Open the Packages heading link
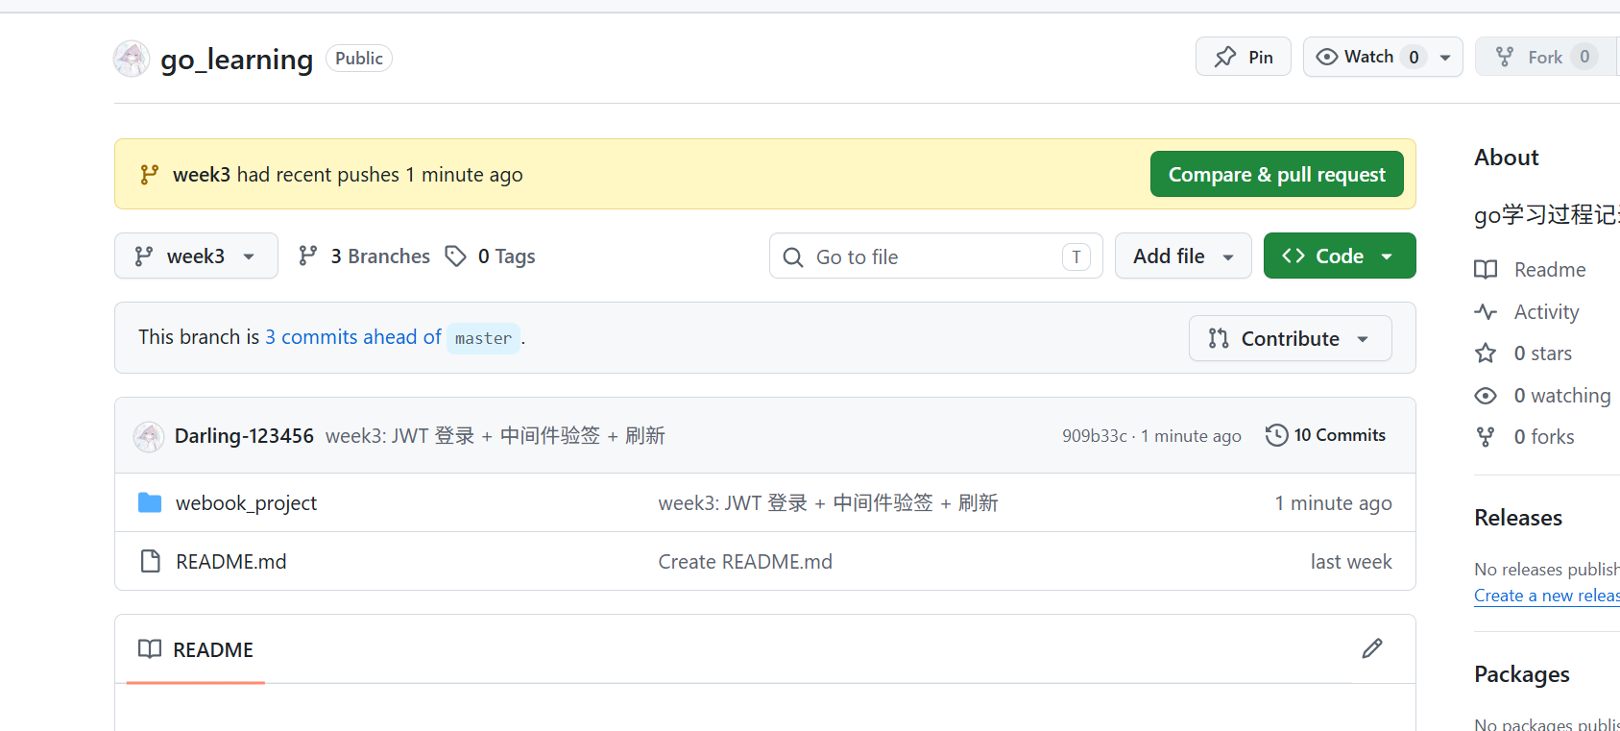 click(1522, 674)
